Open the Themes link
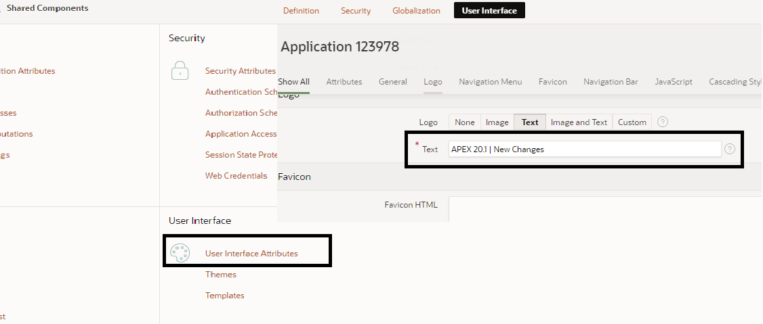763x324 pixels. (x=221, y=275)
